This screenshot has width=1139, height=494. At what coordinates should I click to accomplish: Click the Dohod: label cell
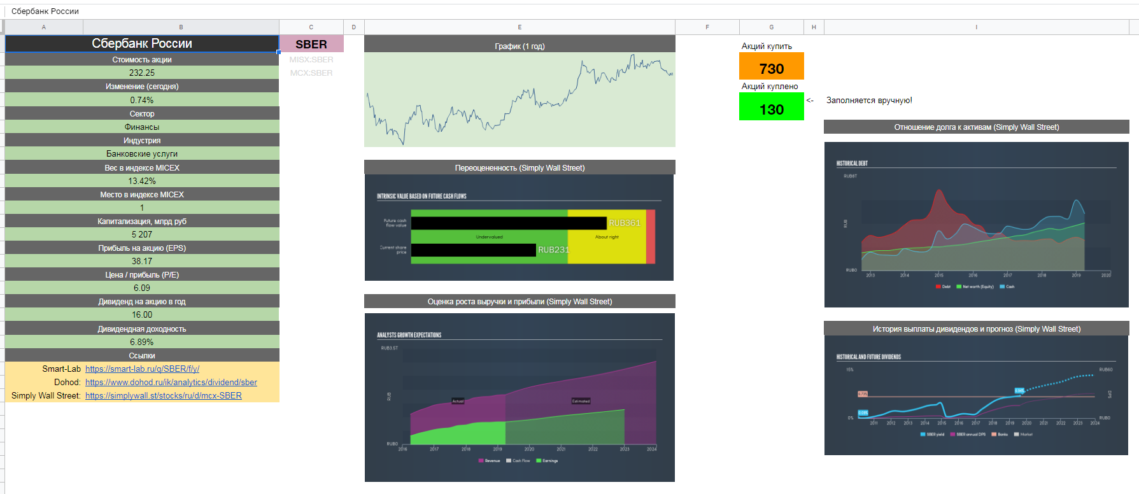(x=44, y=382)
